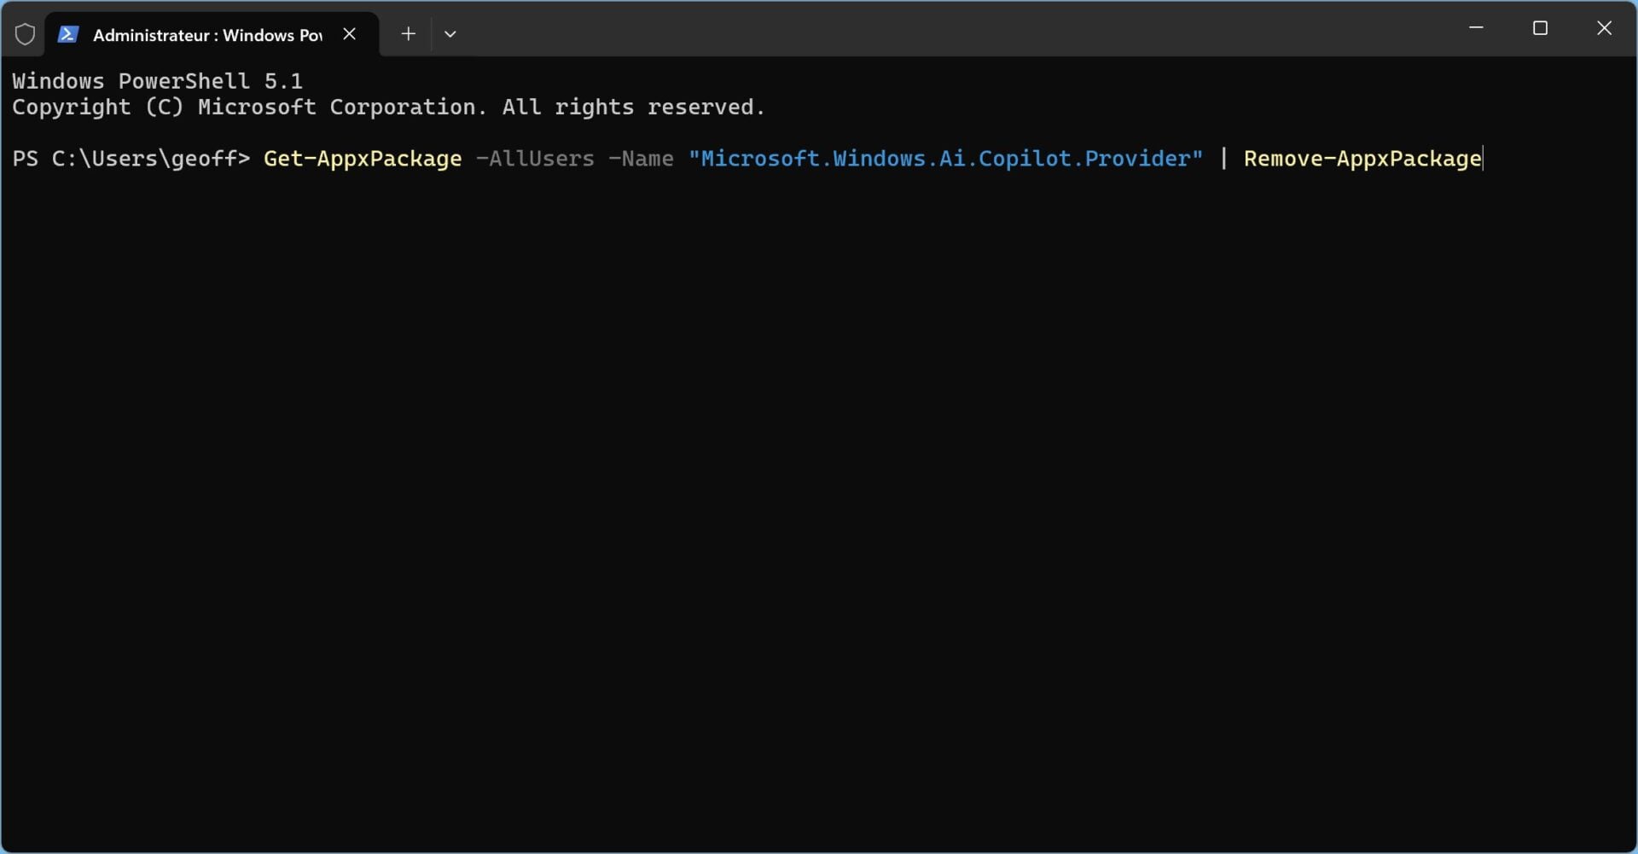Click the admin shield icon in title bar
The width and height of the screenshot is (1638, 854).
(25, 34)
